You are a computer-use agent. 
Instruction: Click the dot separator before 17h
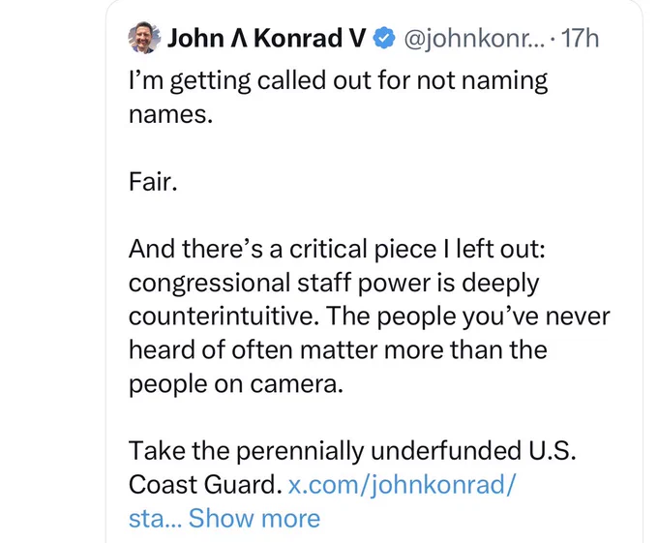[x=553, y=40]
